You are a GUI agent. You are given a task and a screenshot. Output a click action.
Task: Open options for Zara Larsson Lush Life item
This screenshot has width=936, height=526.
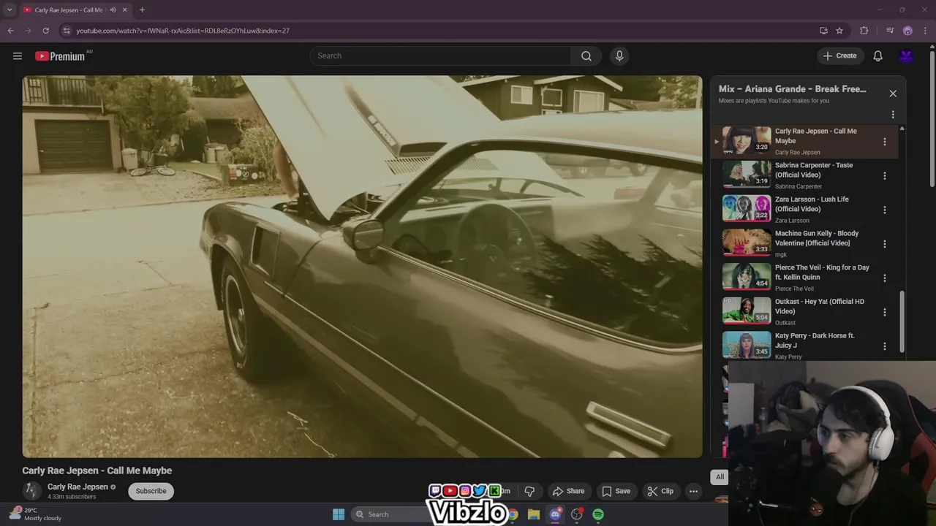884,210
